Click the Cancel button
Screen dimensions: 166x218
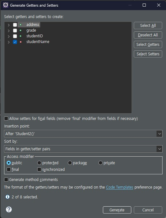click(x=148, y=210)
